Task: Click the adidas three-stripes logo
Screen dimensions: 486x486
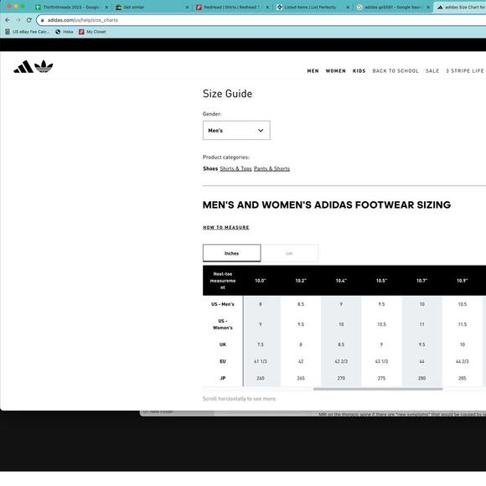Action: (23, 67)
